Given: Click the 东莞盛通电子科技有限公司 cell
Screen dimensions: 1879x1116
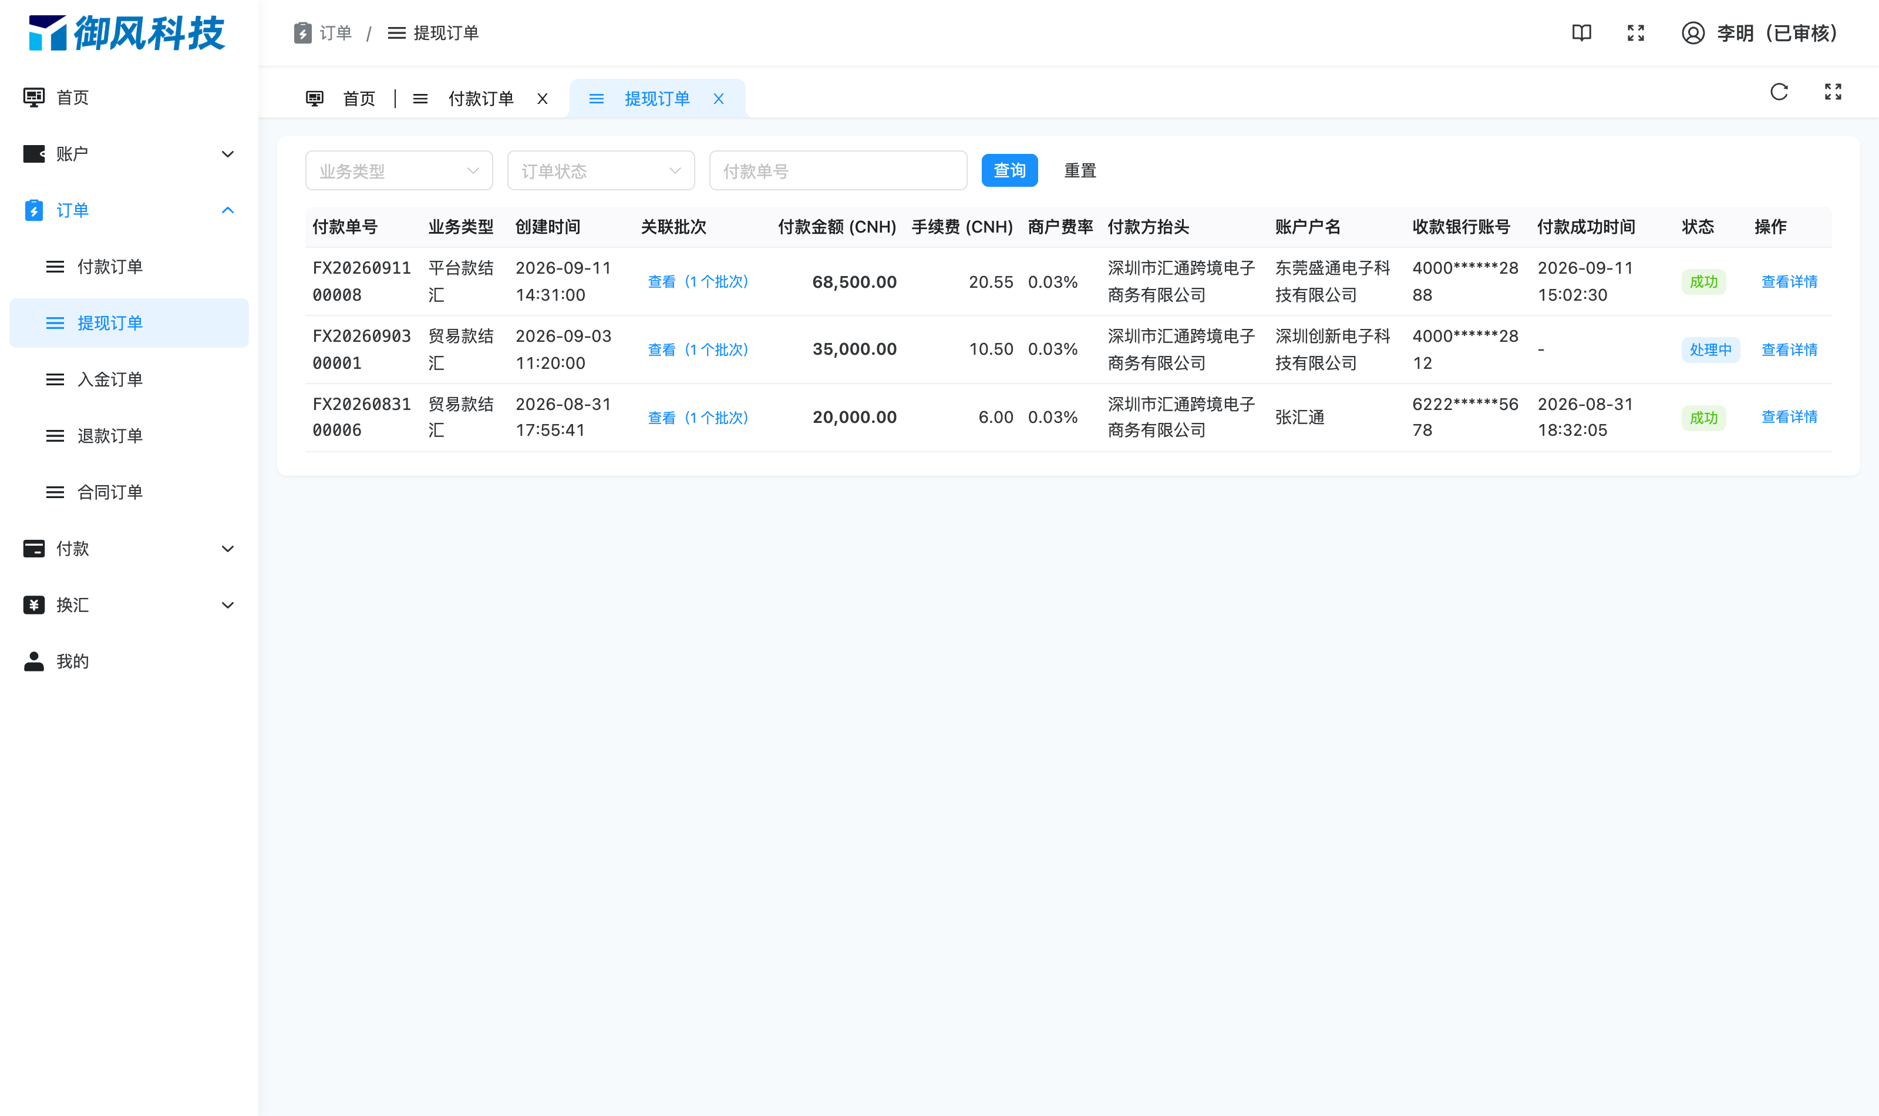Looking at the screenshot, I should point(1332,281).
